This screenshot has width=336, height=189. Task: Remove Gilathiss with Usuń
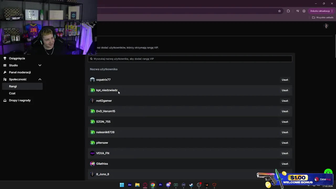pyautogui.click(x=285, y=164)
